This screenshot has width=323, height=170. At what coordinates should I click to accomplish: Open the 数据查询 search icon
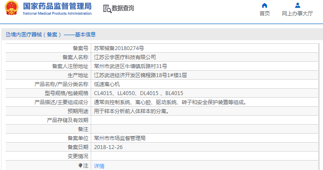coord(107,9)
